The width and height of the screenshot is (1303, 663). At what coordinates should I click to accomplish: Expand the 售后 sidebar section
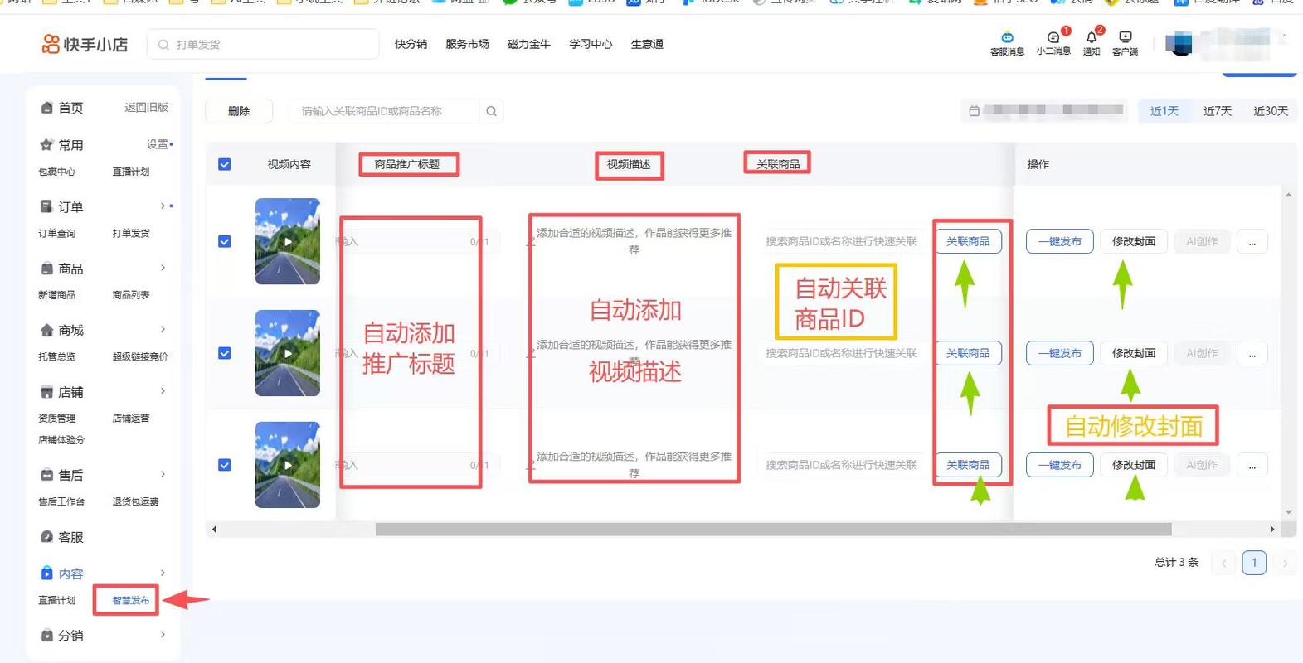(x=163, y=475)
